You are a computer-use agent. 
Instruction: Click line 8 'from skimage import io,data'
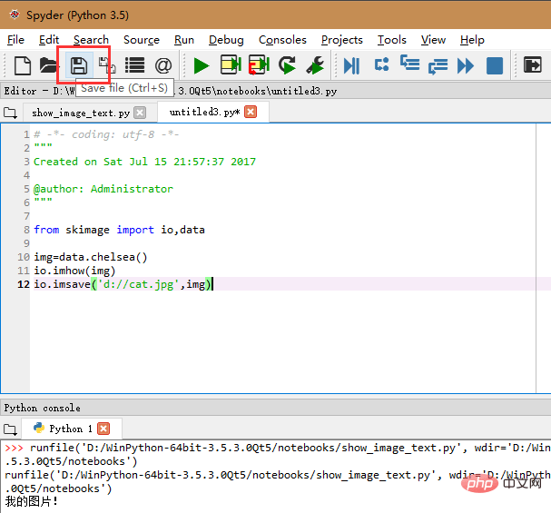(120, 230)
